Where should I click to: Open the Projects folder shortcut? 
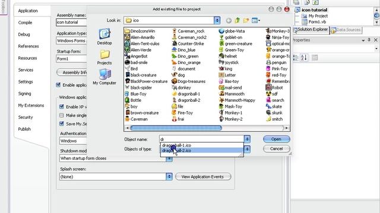(104, 57)
